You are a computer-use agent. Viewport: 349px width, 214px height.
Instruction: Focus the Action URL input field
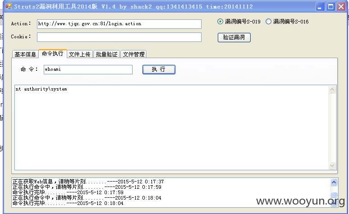tap(119, 24)
